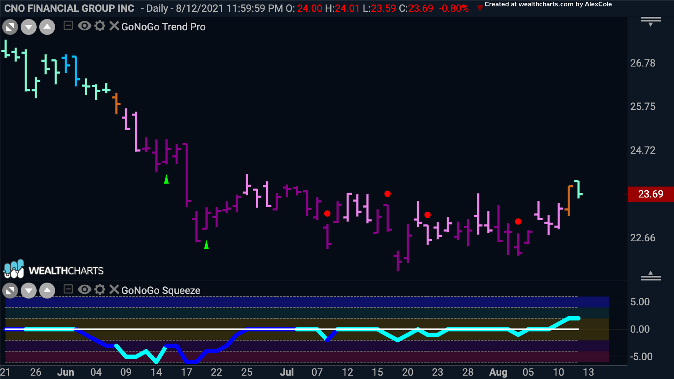
Task: Click the 5.00 squeeze axis label
Action: pos(640,302)
